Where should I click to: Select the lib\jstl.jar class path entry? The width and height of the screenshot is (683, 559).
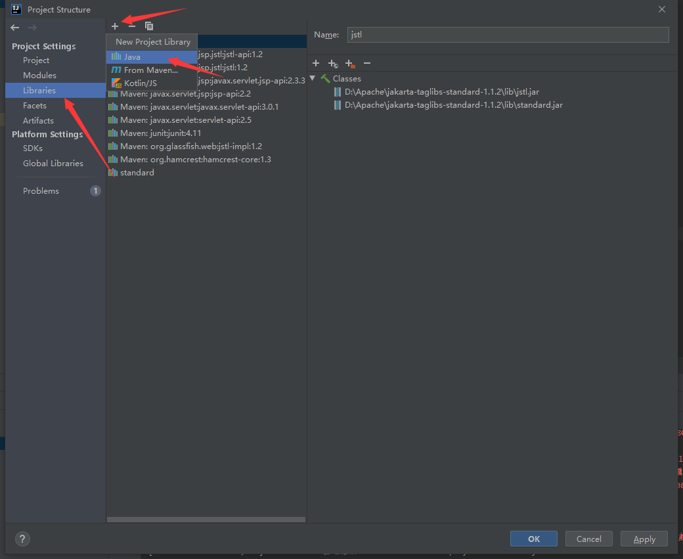pos(442,92)
